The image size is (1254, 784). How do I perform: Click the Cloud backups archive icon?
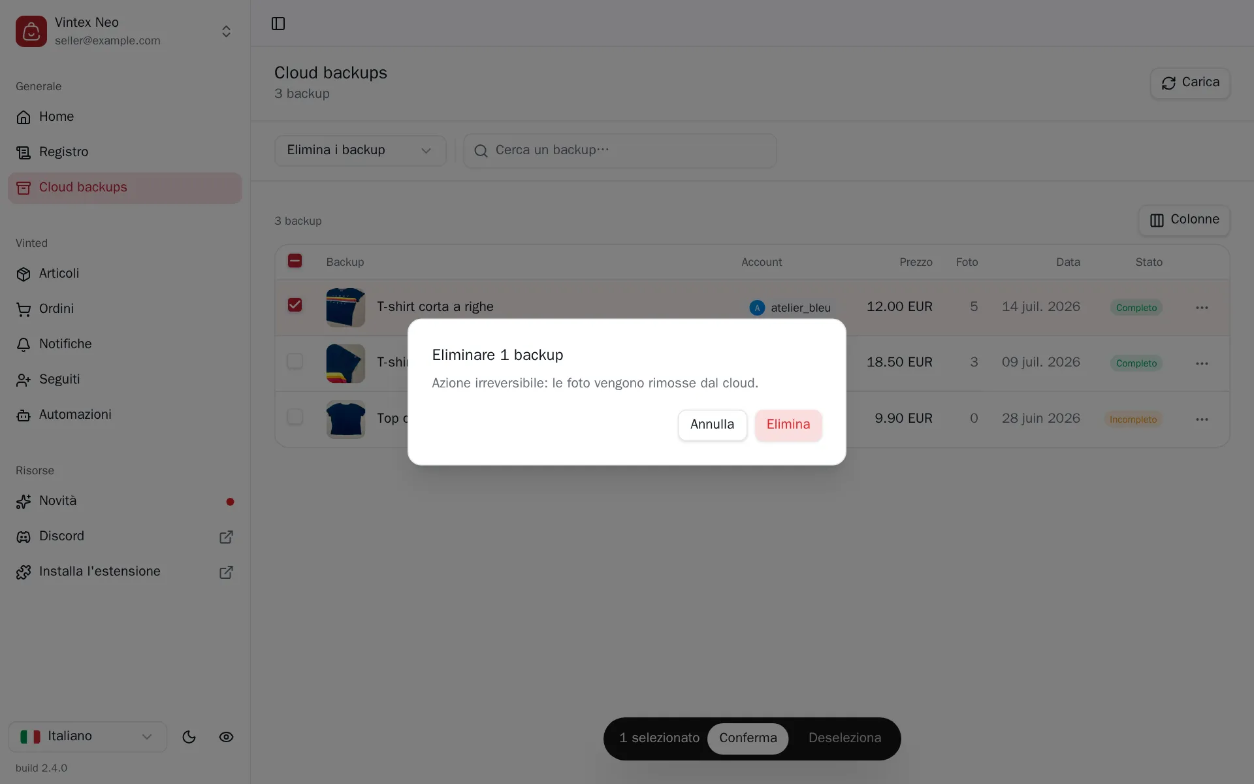[24, 188]
